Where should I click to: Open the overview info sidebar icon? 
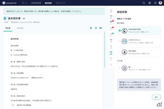tap(111, 11)
